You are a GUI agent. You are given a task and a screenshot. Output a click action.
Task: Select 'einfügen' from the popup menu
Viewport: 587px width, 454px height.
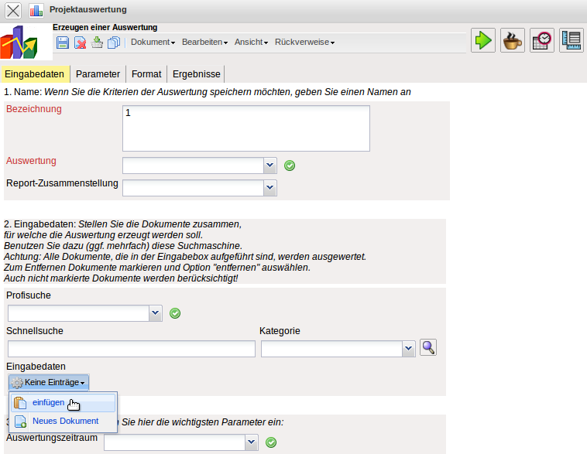(x=49, y=403)
